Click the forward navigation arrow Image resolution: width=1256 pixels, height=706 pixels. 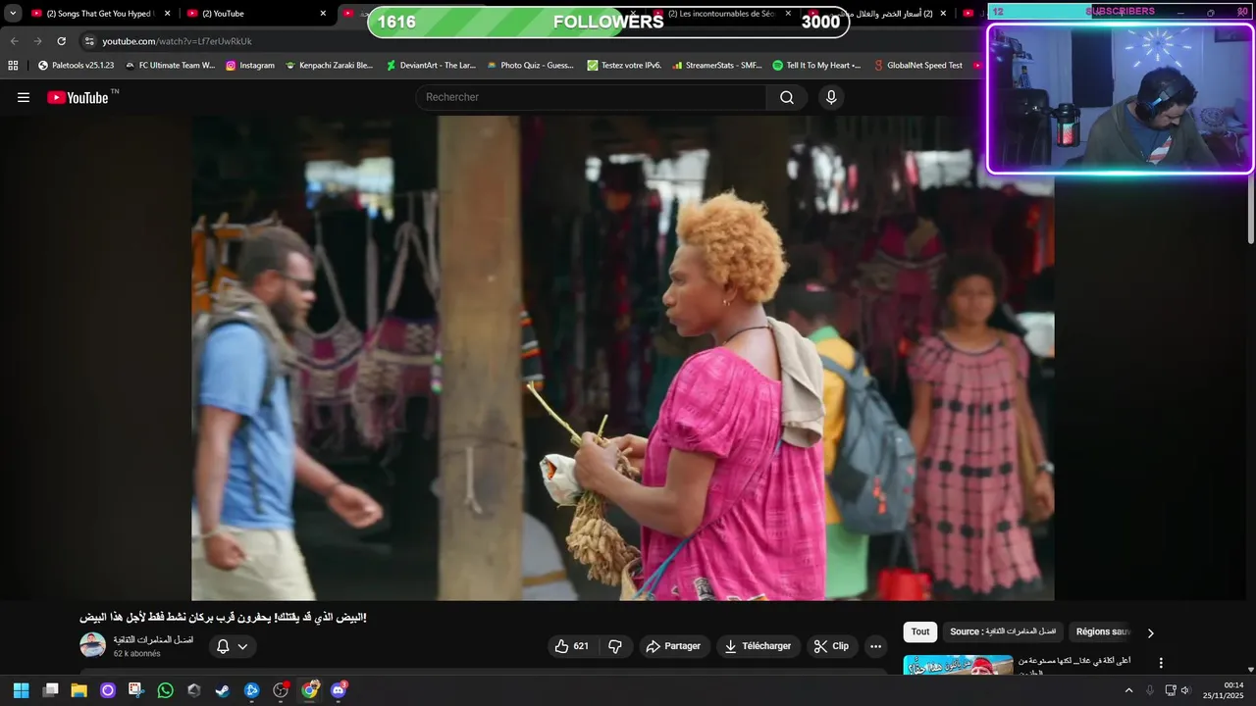pos(37,41)
